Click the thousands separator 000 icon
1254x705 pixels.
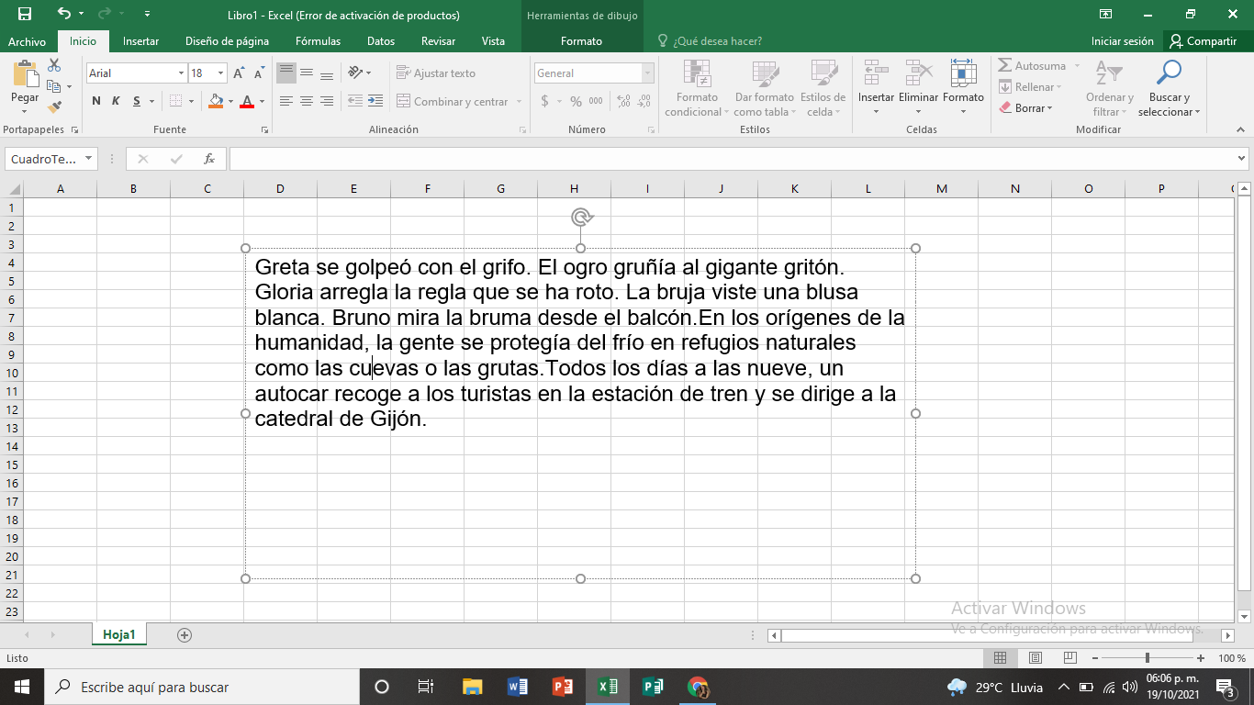click(x=596, y=101)
